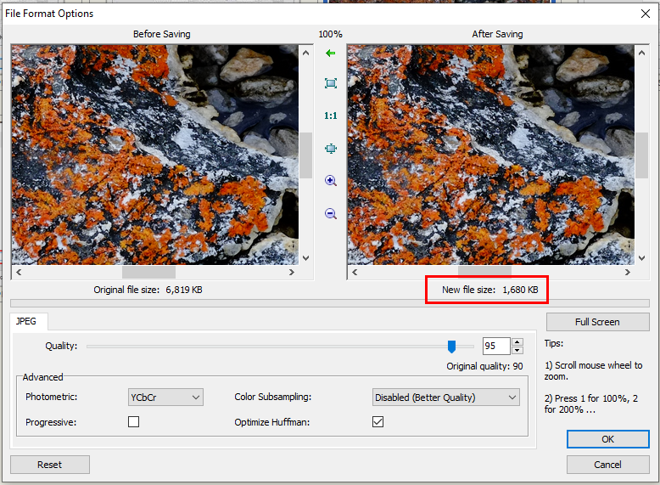Screen dimensions: 660x485
Task: Zoom in with the magnifier plus icon
Action: [x=330, y=181]
